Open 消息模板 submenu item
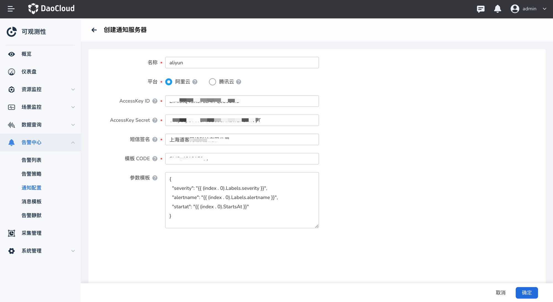 point(32,202)
